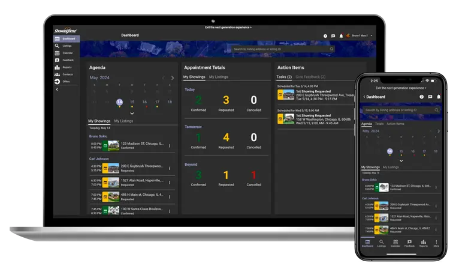Click Exit the next generation experience link on laptop
Image resolution: width=465 pixels, height=278 pixels.
tap(228, 27)
